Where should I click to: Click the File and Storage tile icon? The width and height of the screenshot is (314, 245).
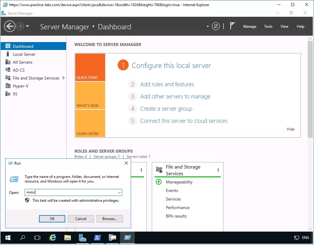(159, 169)
